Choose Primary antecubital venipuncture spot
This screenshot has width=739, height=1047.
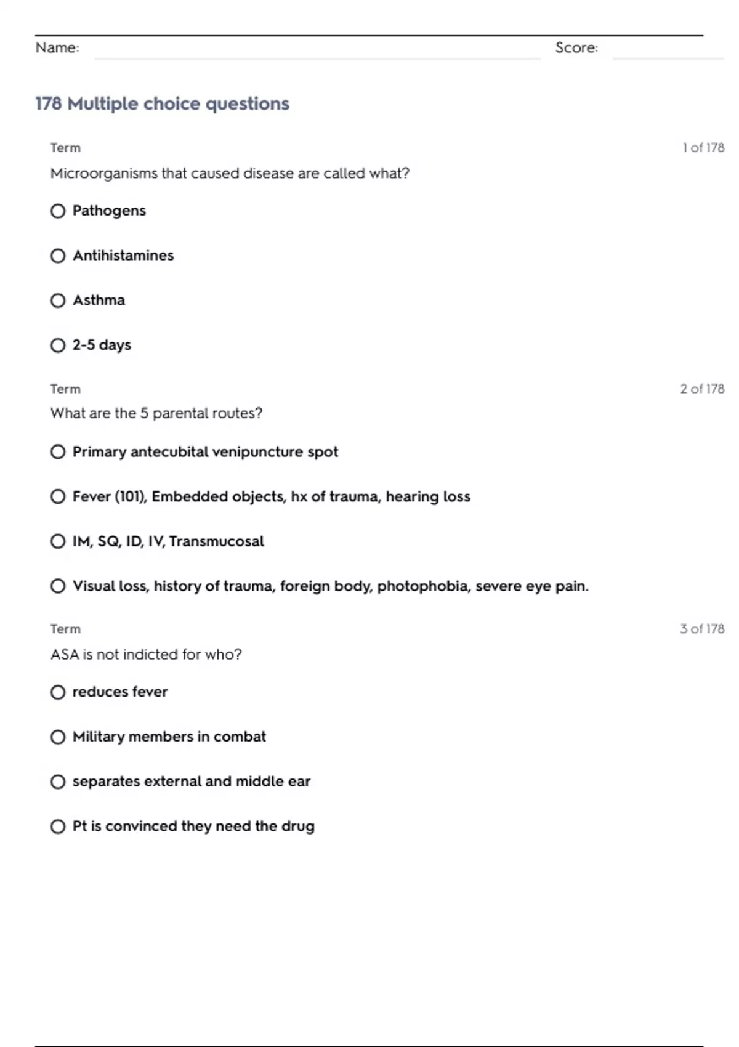point(58,452)
